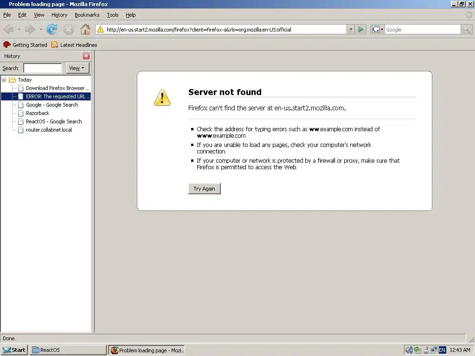Screen dimensions: 475x356
Task: Click the EN language indicator
Action: click(442, 350)
